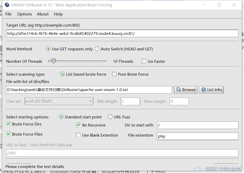
Task: Click the Number Of Threads slider handle
Action: point(53,61)
